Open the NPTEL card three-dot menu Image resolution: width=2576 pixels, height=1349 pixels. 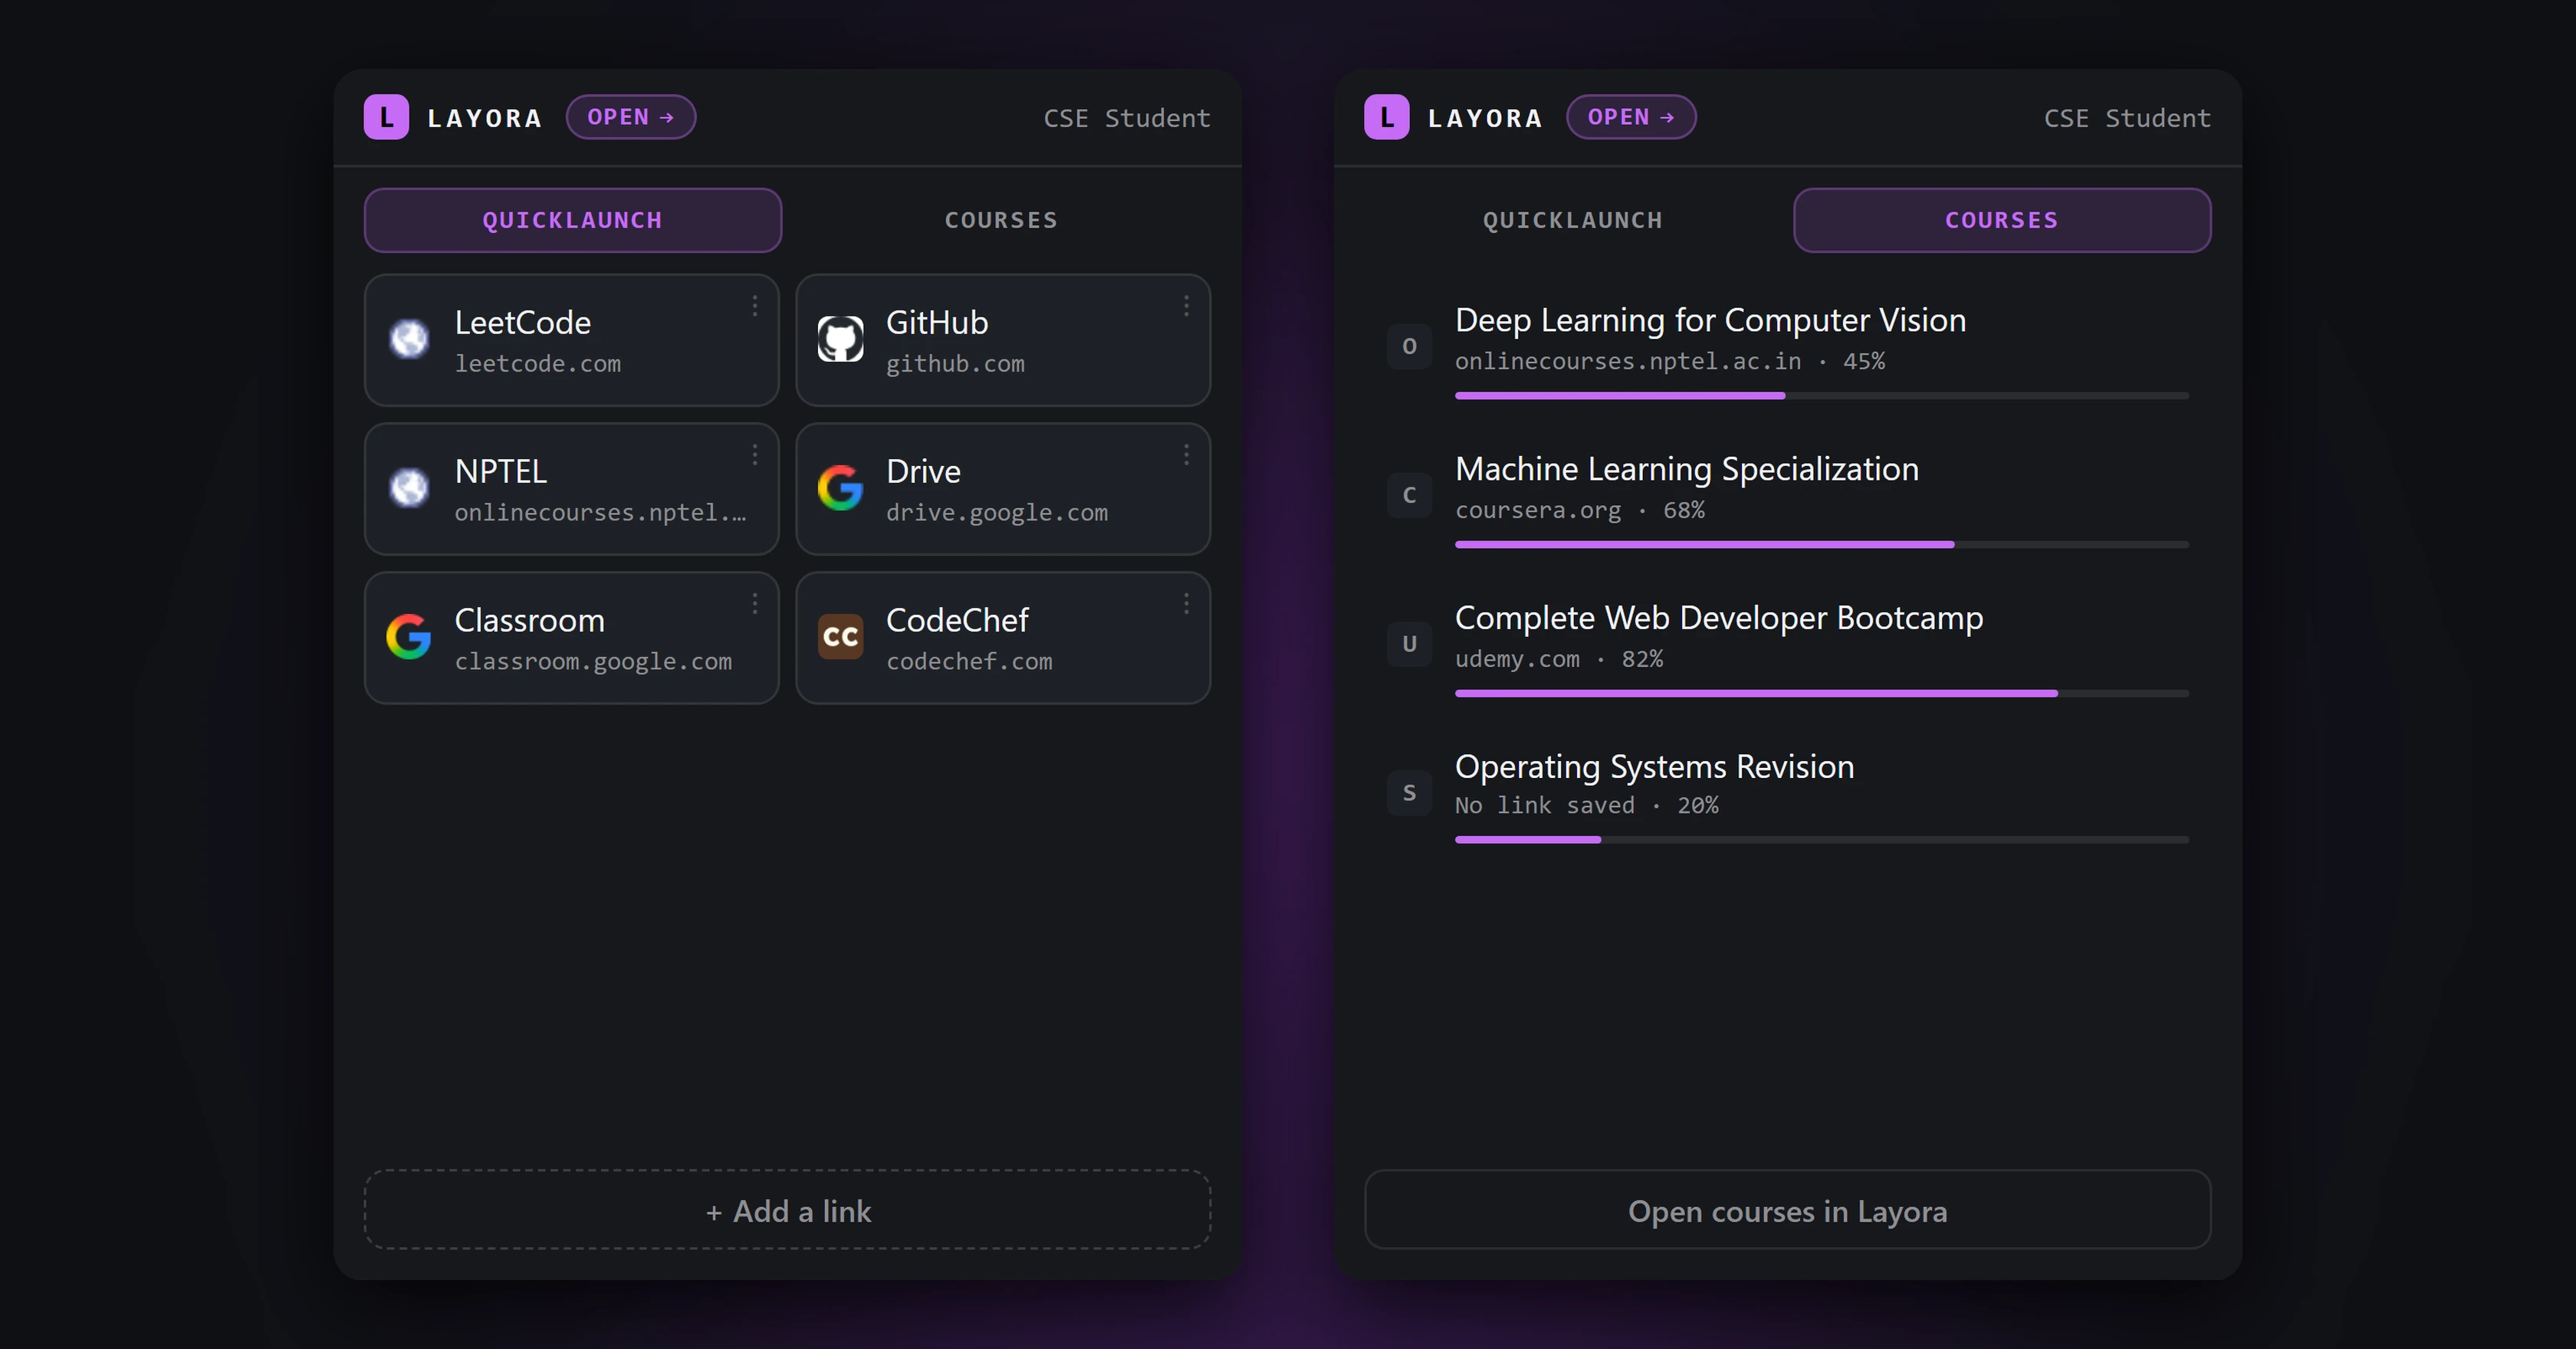pyautogui.click(x=755, y=455)
